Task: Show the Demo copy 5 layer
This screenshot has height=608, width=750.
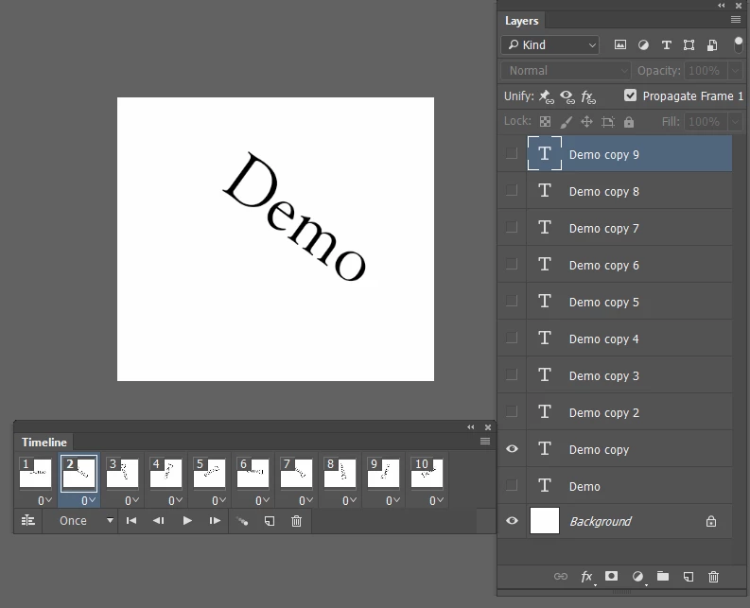Action: (512, 301)
